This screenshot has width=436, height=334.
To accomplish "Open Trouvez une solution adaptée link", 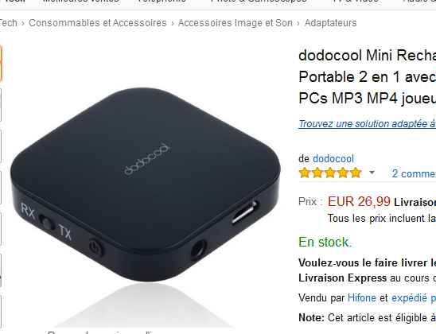I will [367, 123].
